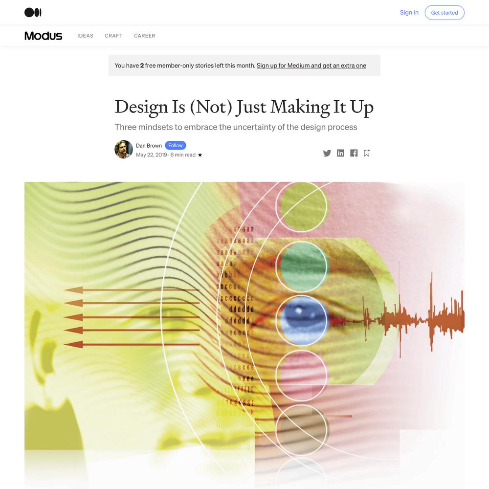Click the article hero illustration
The image size is (489, 489).
(244, 335)
